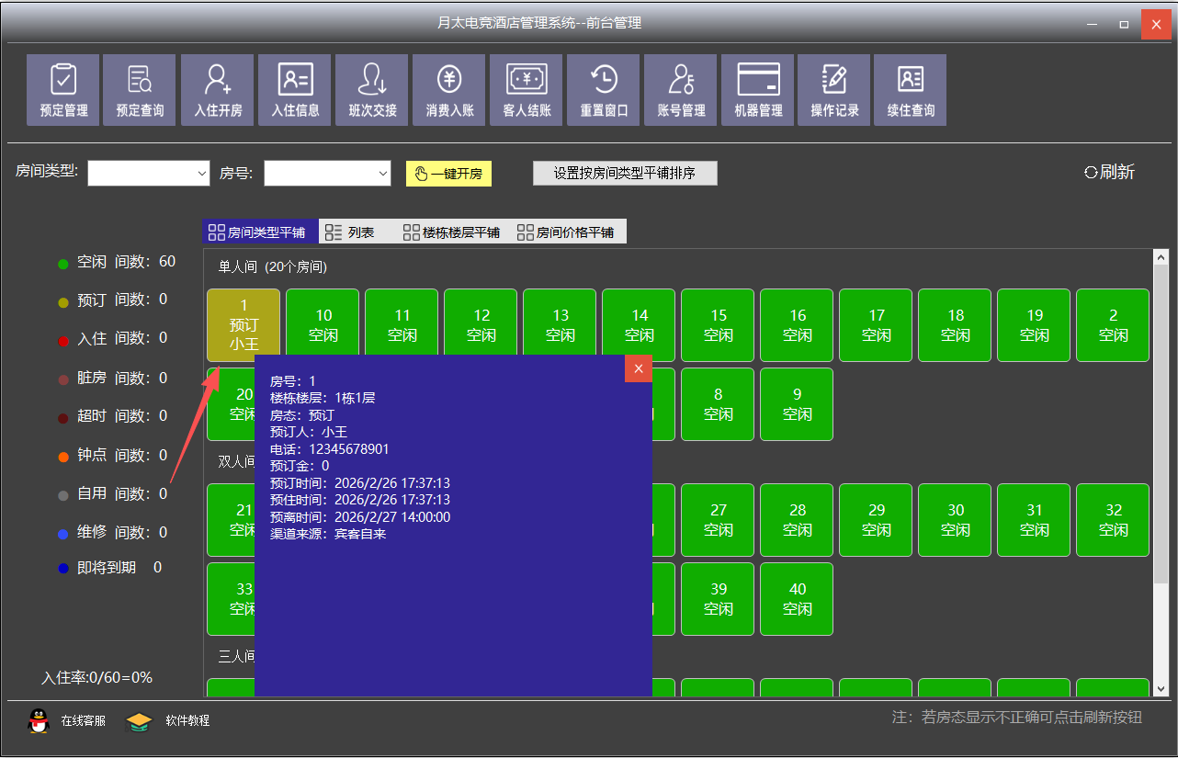Click the room list scrollbar down arrow

tap(1161, 687)
